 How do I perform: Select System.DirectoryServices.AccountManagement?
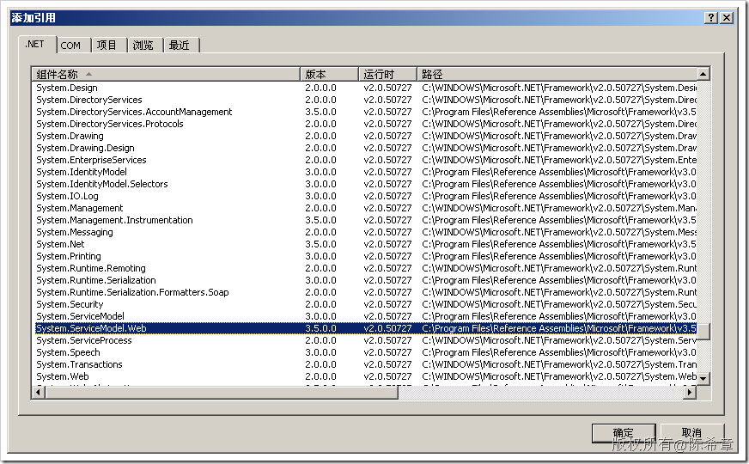tap(366, 112)
